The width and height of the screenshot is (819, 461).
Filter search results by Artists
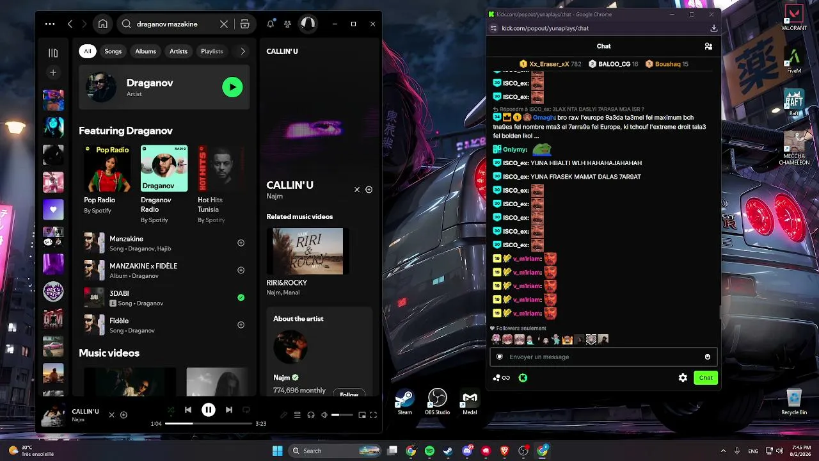(x=179, y=51)
